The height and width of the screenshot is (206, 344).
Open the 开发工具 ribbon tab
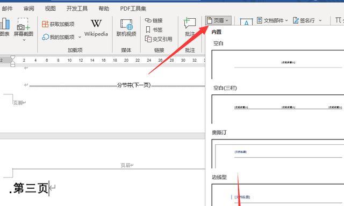coord(77,9)
